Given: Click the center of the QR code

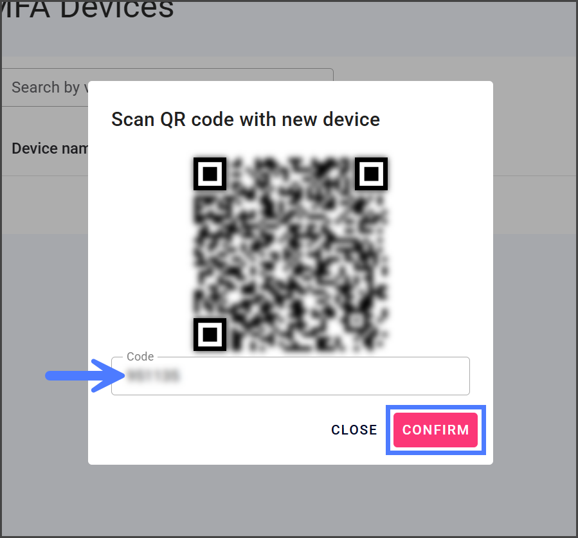Looking at the screenshot, I should [x=291, y=254].
